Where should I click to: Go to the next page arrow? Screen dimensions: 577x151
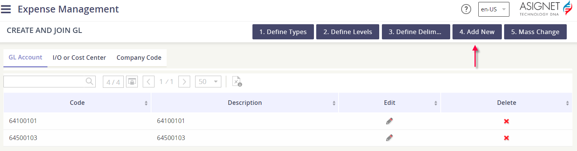point(184,82)
